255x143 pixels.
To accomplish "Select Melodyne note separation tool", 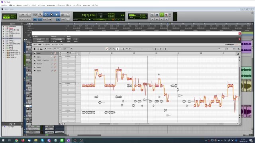I will pos(130,49).
